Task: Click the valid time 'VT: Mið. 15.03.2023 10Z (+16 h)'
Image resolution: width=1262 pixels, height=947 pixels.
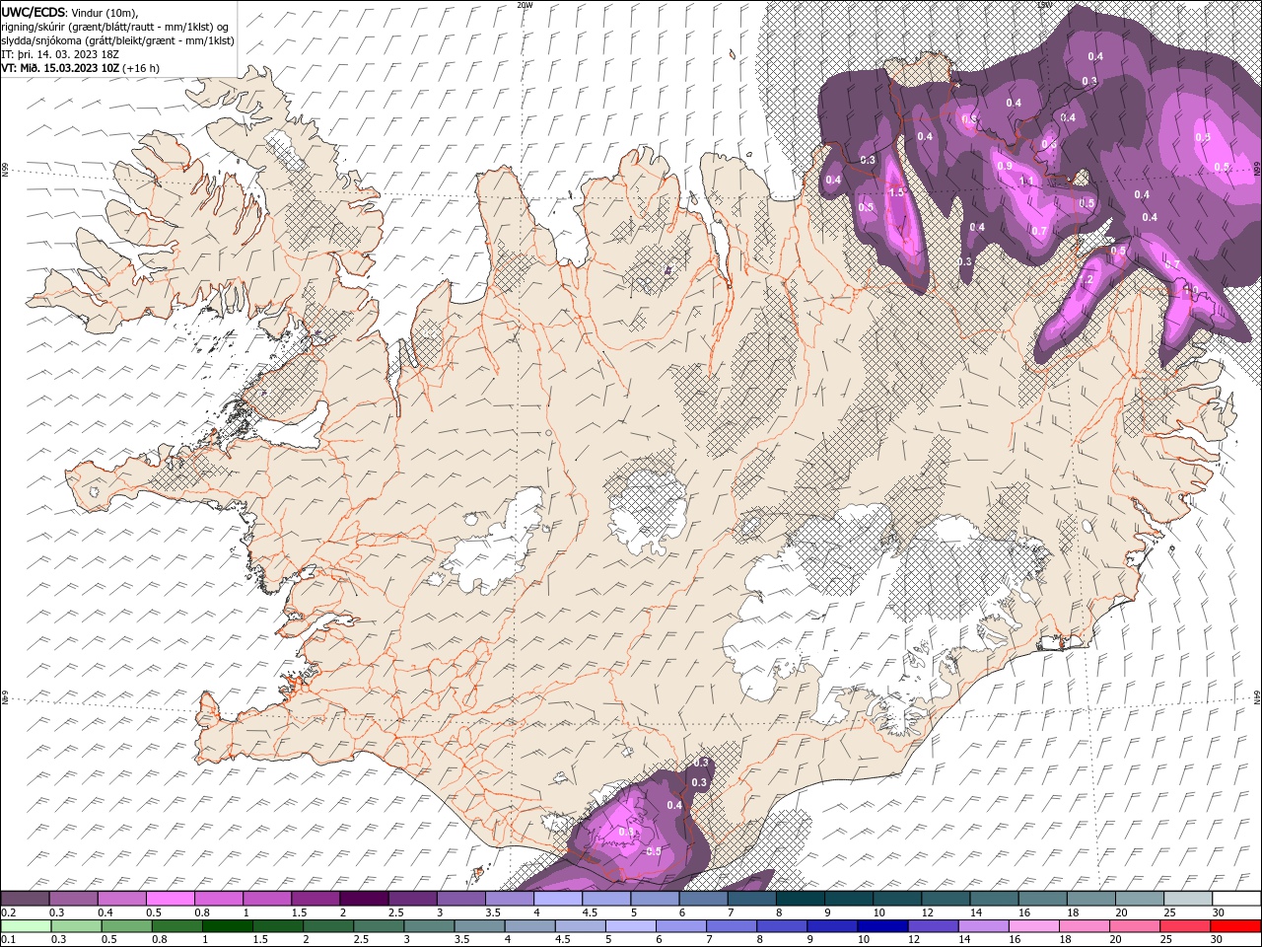Action: pos(81,68)
